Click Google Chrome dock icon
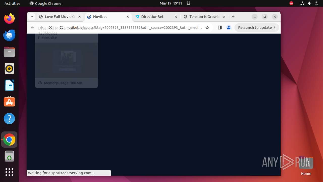This screenshot has height=182, width=323. (9, 140)
